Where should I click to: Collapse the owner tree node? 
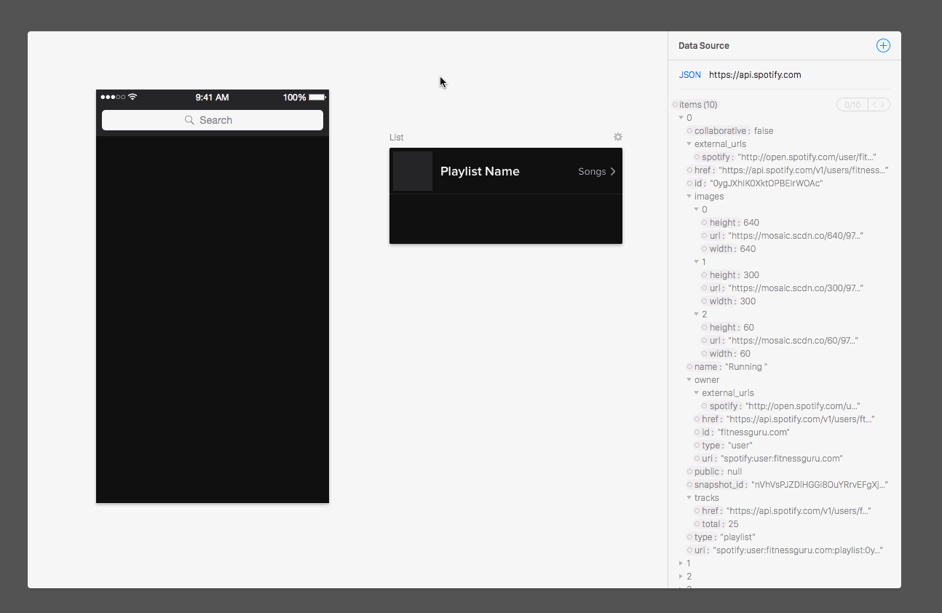point(689,380)
